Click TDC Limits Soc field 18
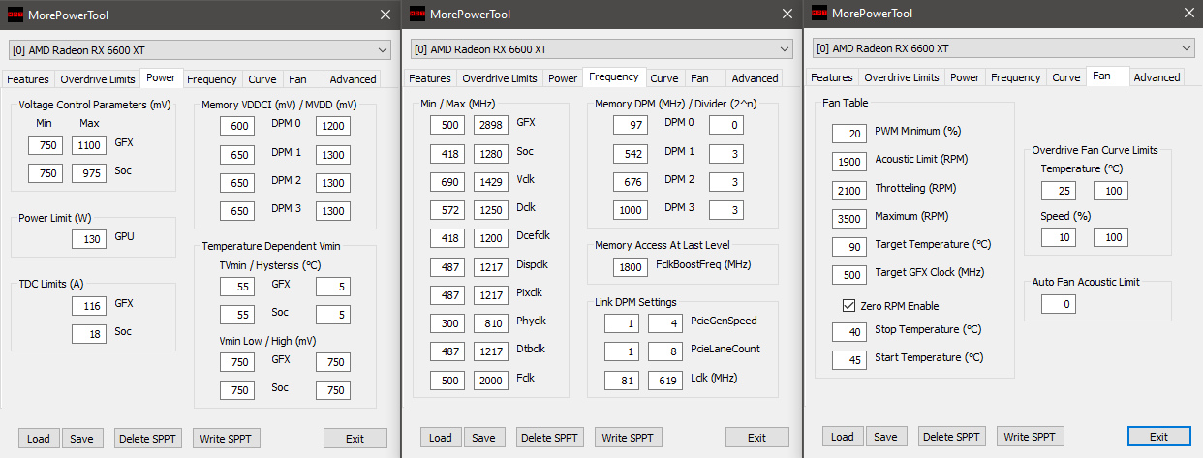The image size is (1203, 458). click(x=89, y=334)
